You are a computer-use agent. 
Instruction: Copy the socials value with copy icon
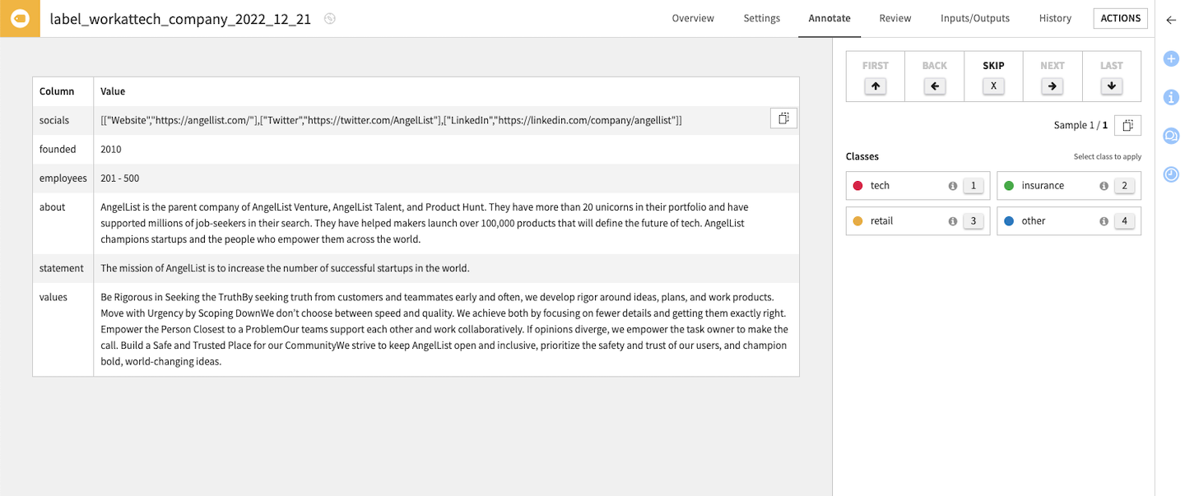[x=783, y=118]
